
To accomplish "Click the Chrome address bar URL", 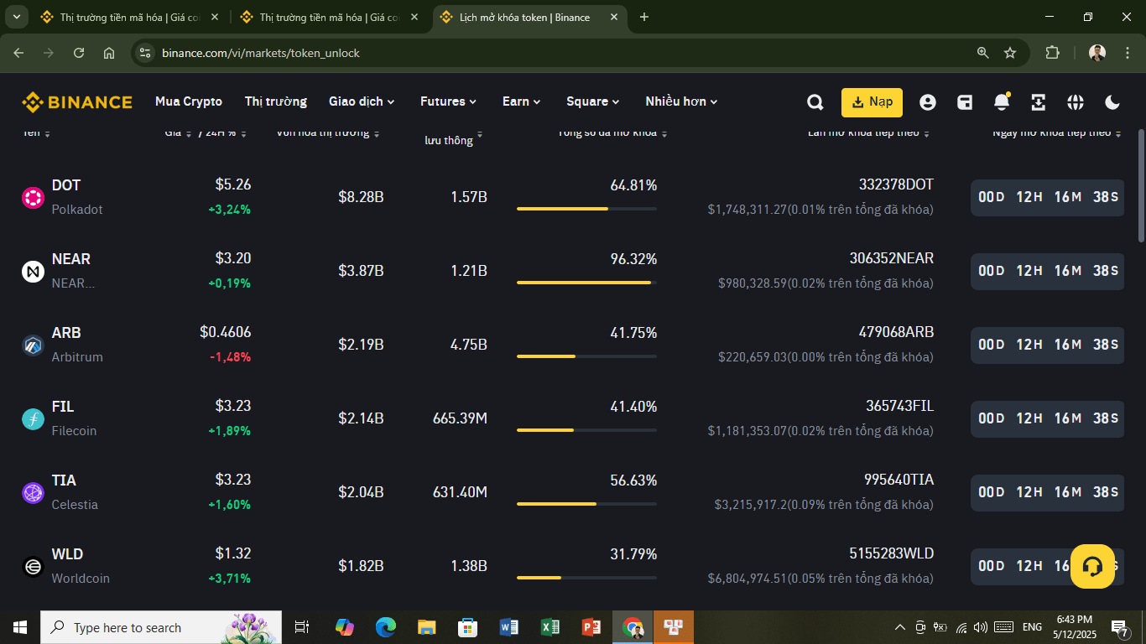I will (261, 53).
